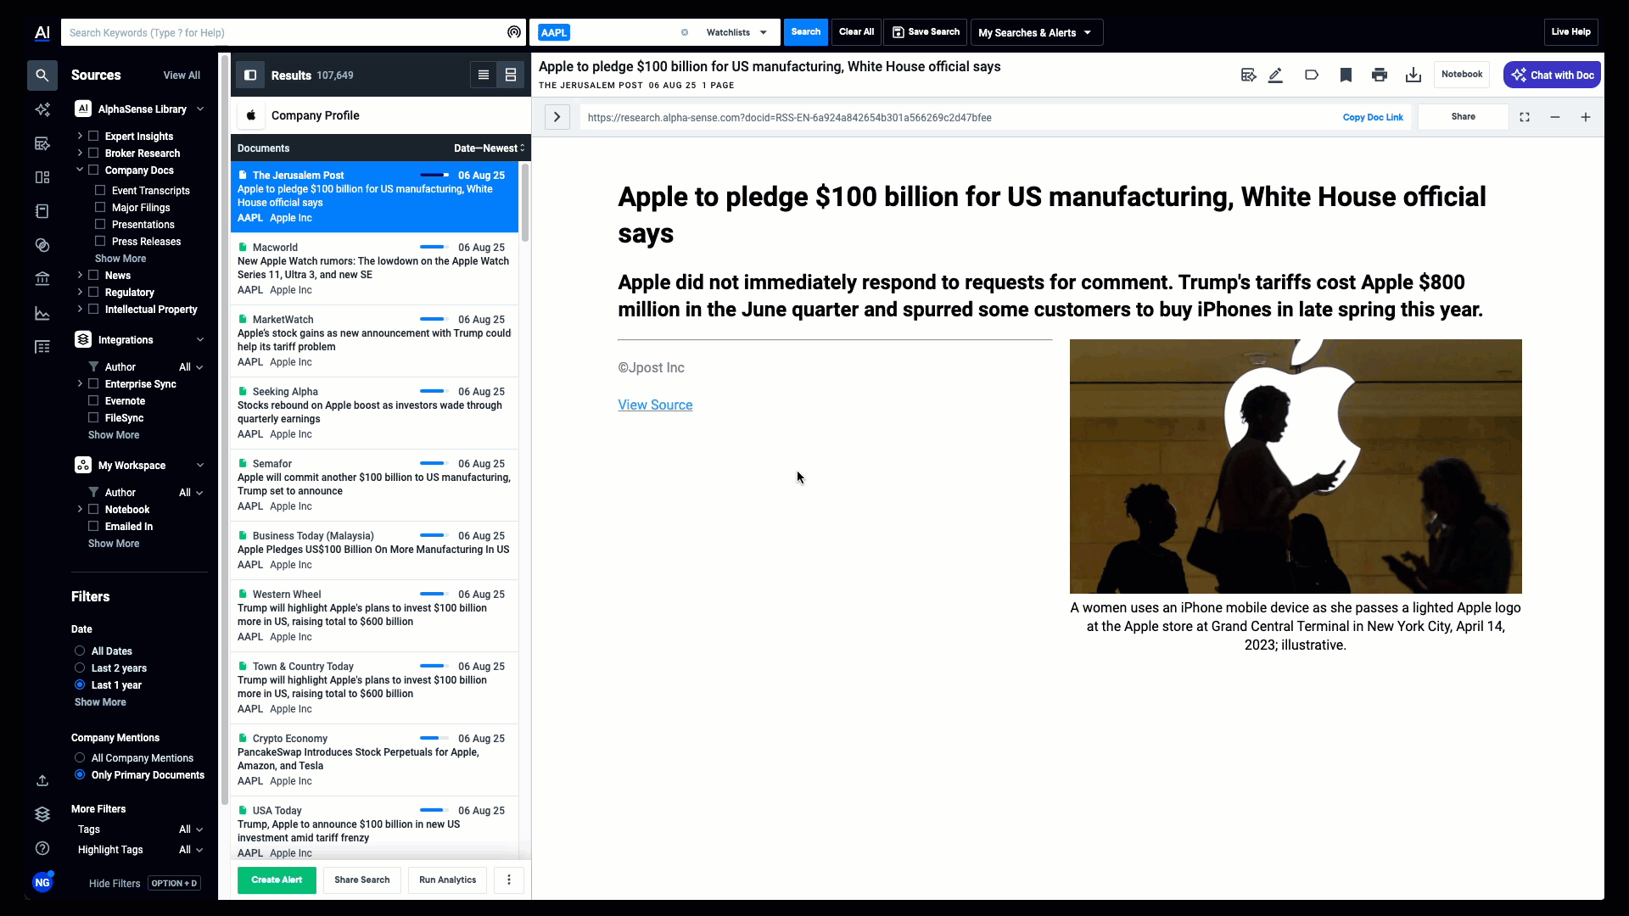Screen dimensions: 1629x916
Task: Open the Tags filter All dropdown
Action: pos(190,829)
